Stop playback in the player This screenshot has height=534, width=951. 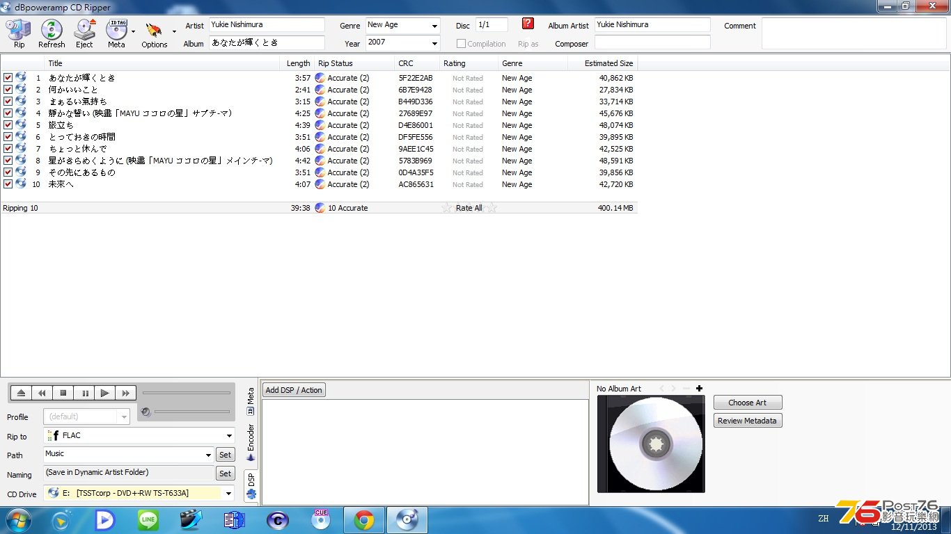[63, 393]
